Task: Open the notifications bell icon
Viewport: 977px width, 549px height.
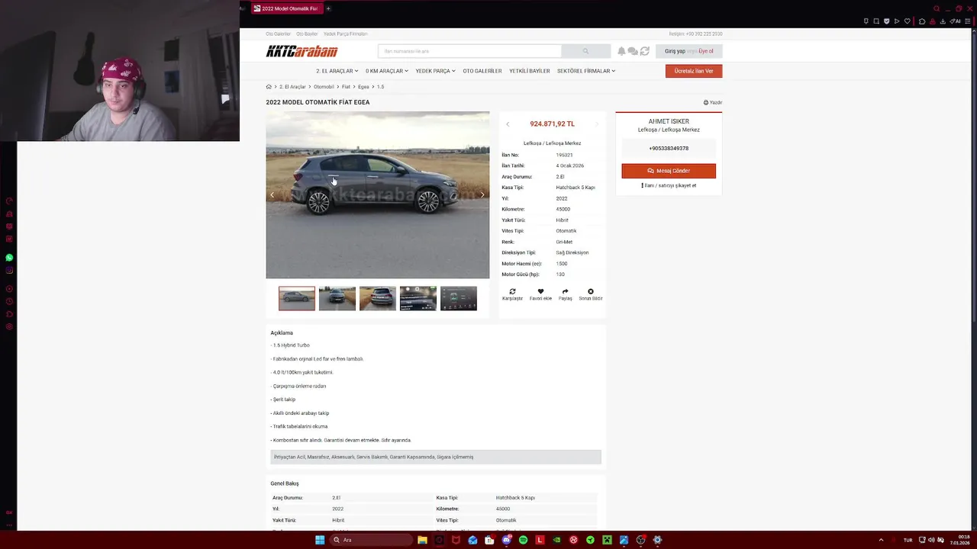Action: (x=621, y=51)
